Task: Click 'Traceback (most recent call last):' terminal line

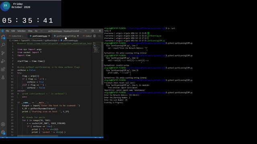Action: (x=120, y=83)
